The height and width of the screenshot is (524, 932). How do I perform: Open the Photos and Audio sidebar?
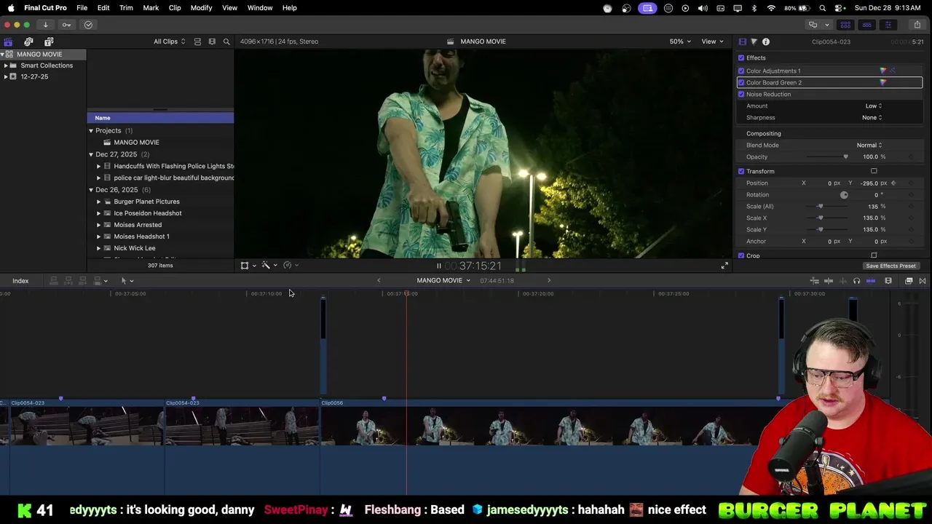coord(28,41)
